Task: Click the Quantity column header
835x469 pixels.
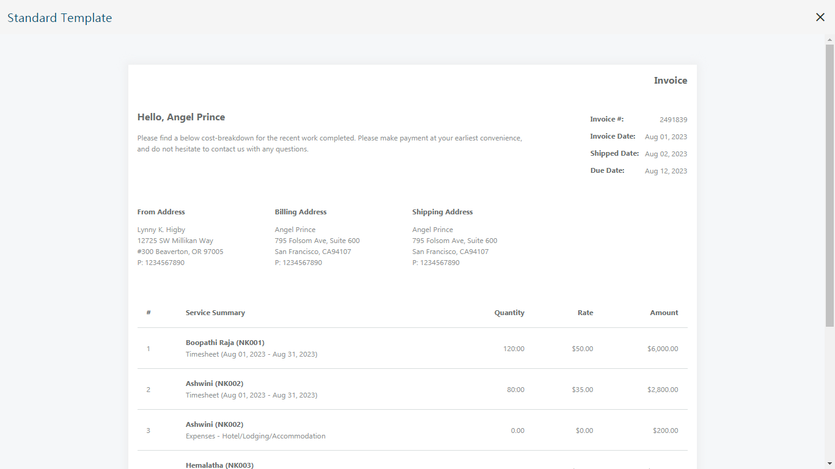Action: [x=509, y=313]
